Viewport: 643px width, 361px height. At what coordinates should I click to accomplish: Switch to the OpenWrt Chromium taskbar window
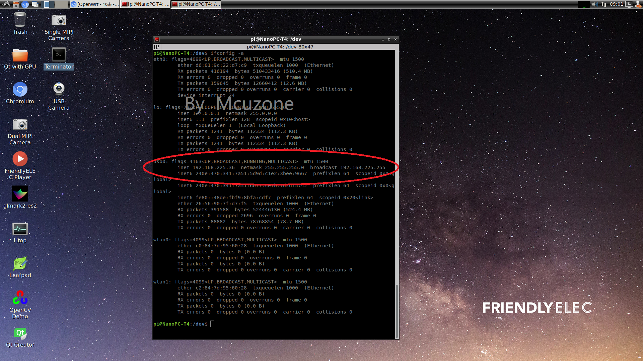pyautogui.click(x=95, y=4)
